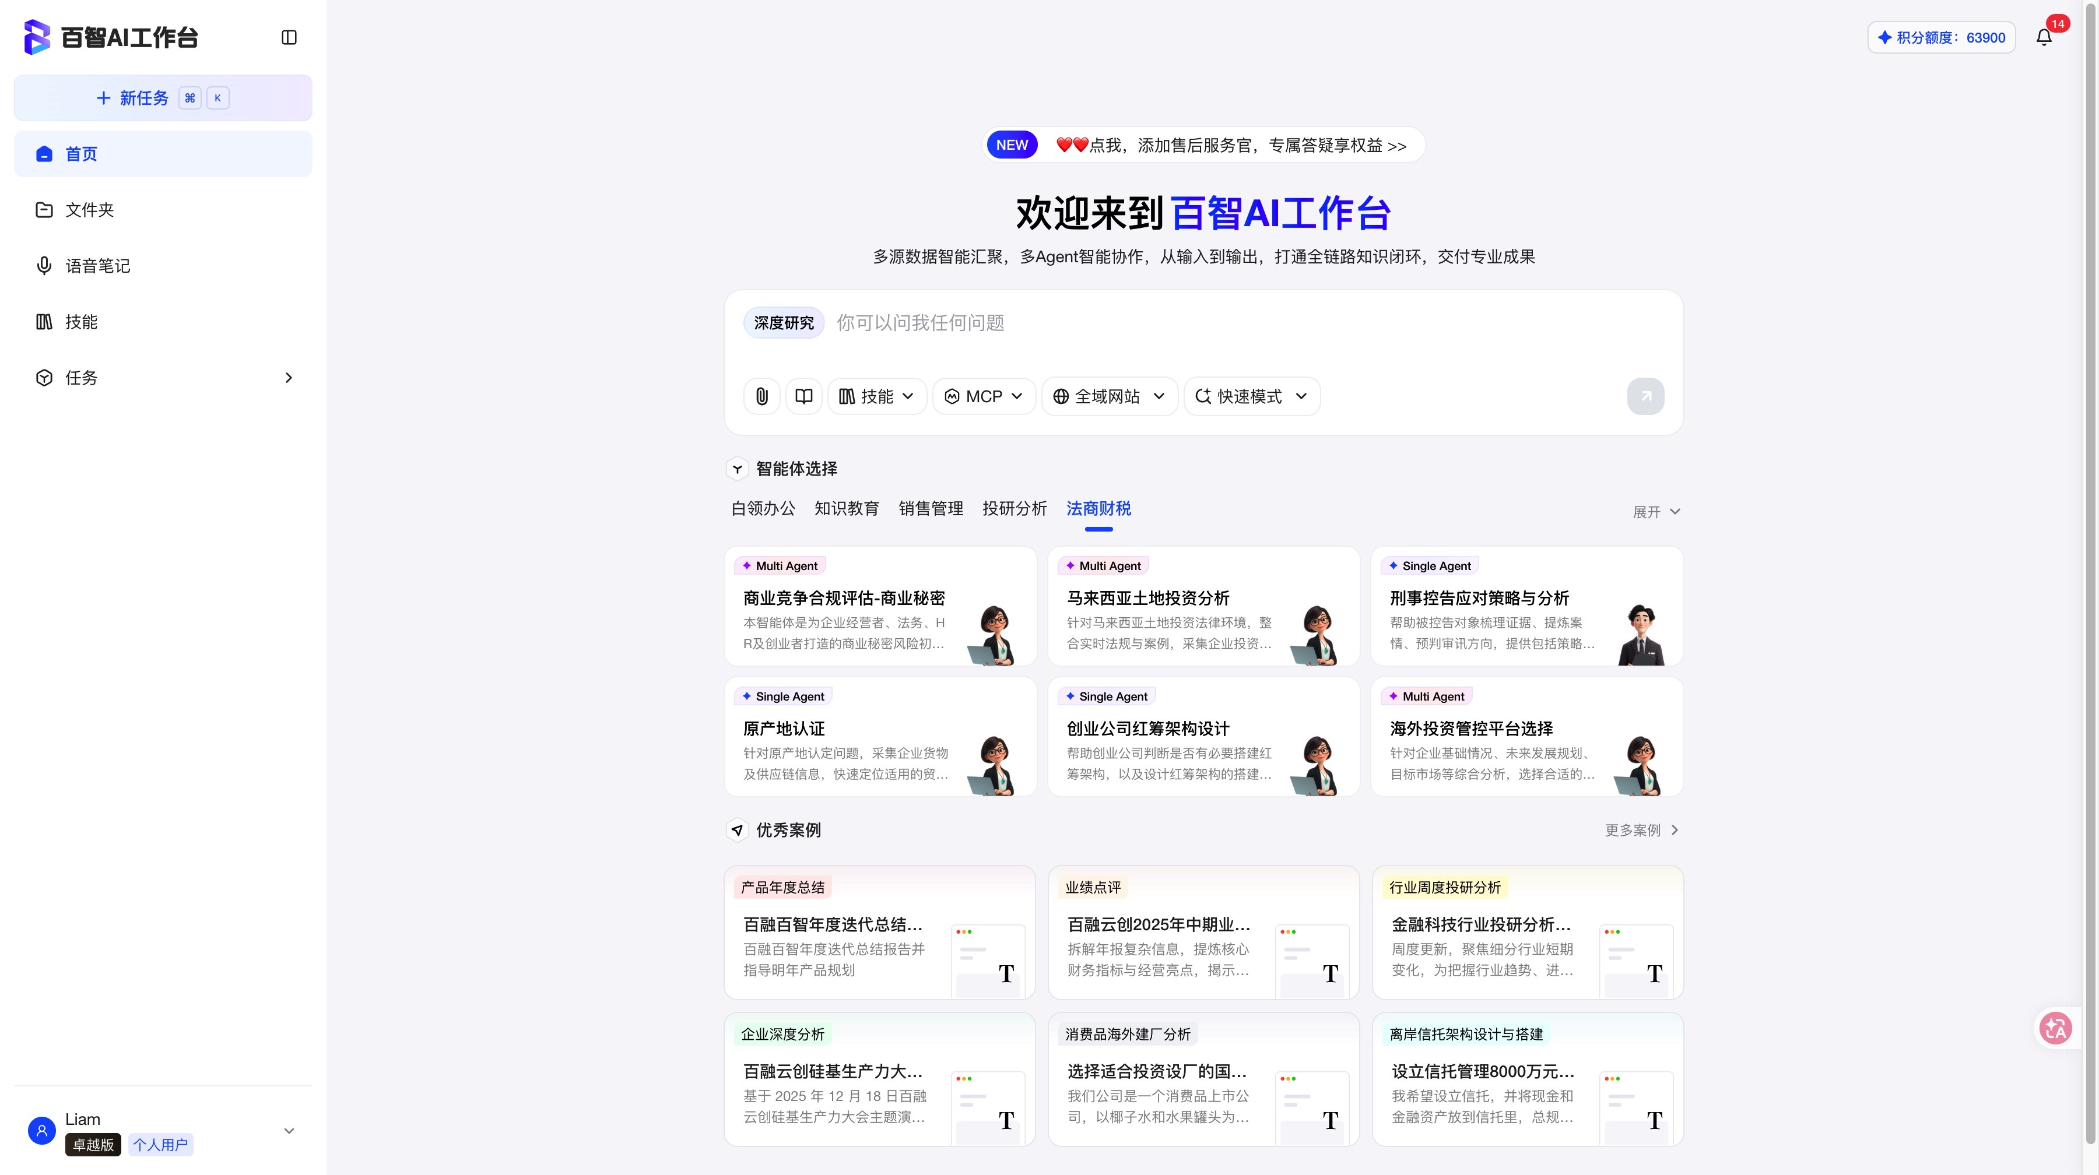Click the NEW 售后服务官 announcement banner
The width and height of the screenshot is (2099, 1175).
click(1203, 145)
